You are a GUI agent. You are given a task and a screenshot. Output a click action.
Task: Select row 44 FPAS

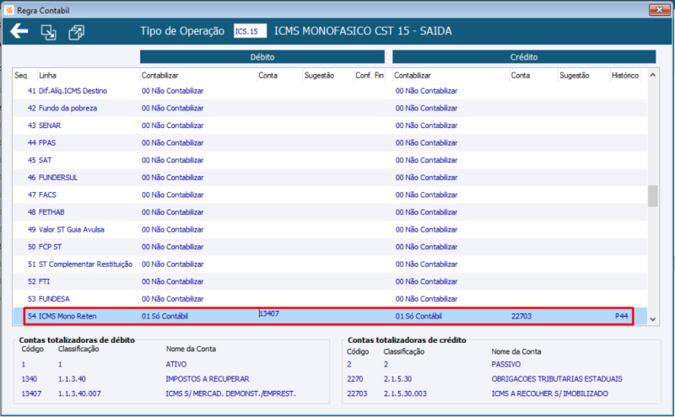330,142
